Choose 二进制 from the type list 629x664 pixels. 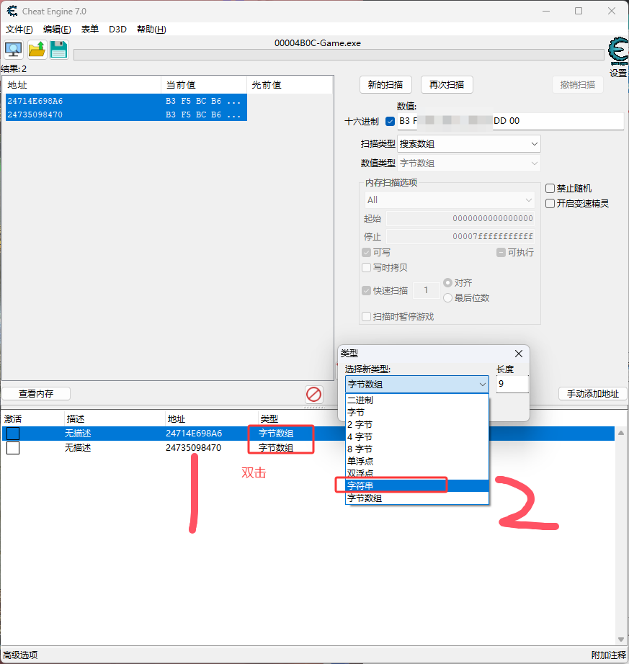click(417, 400)
